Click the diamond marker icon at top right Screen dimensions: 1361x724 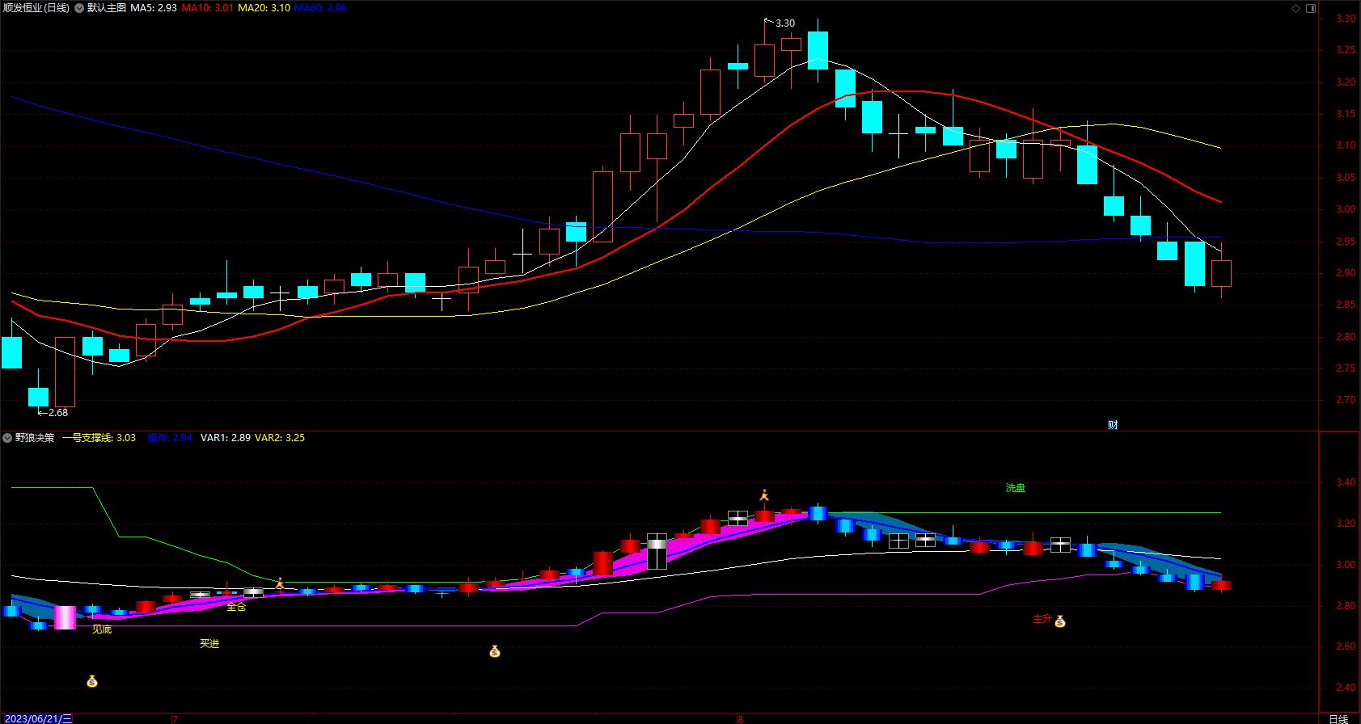[x=1295, y=8]
